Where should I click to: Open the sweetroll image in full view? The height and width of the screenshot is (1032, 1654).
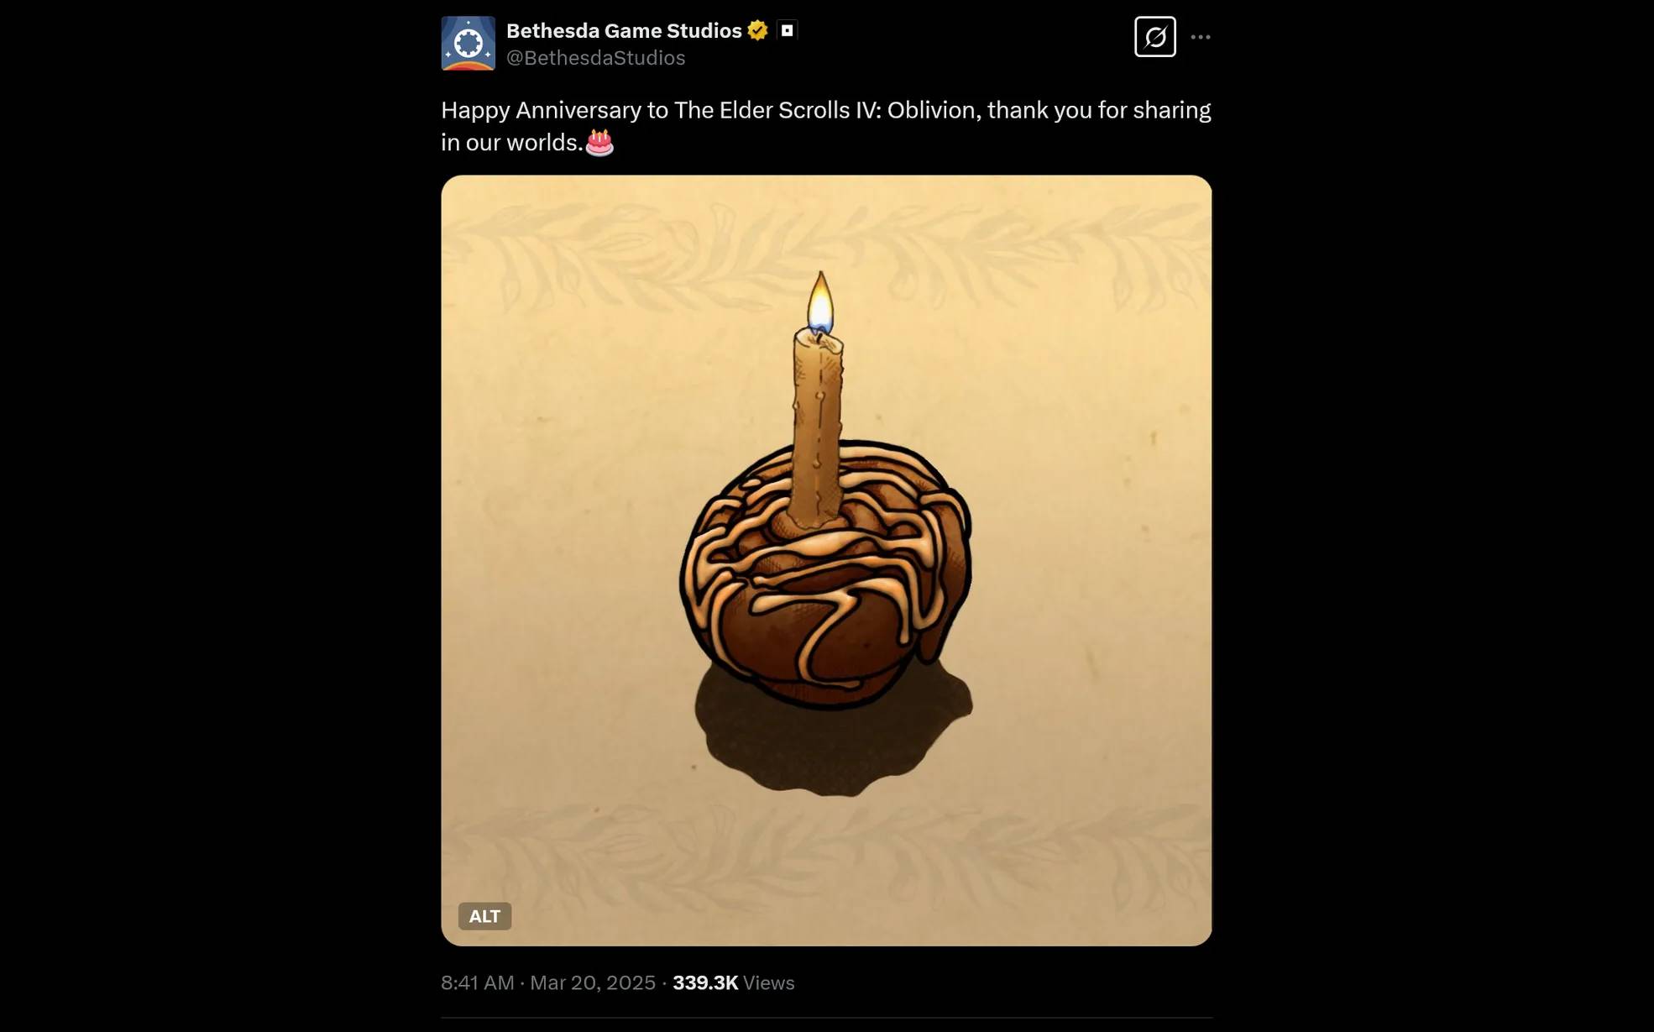pyautogui.click(x=826, y=560)
